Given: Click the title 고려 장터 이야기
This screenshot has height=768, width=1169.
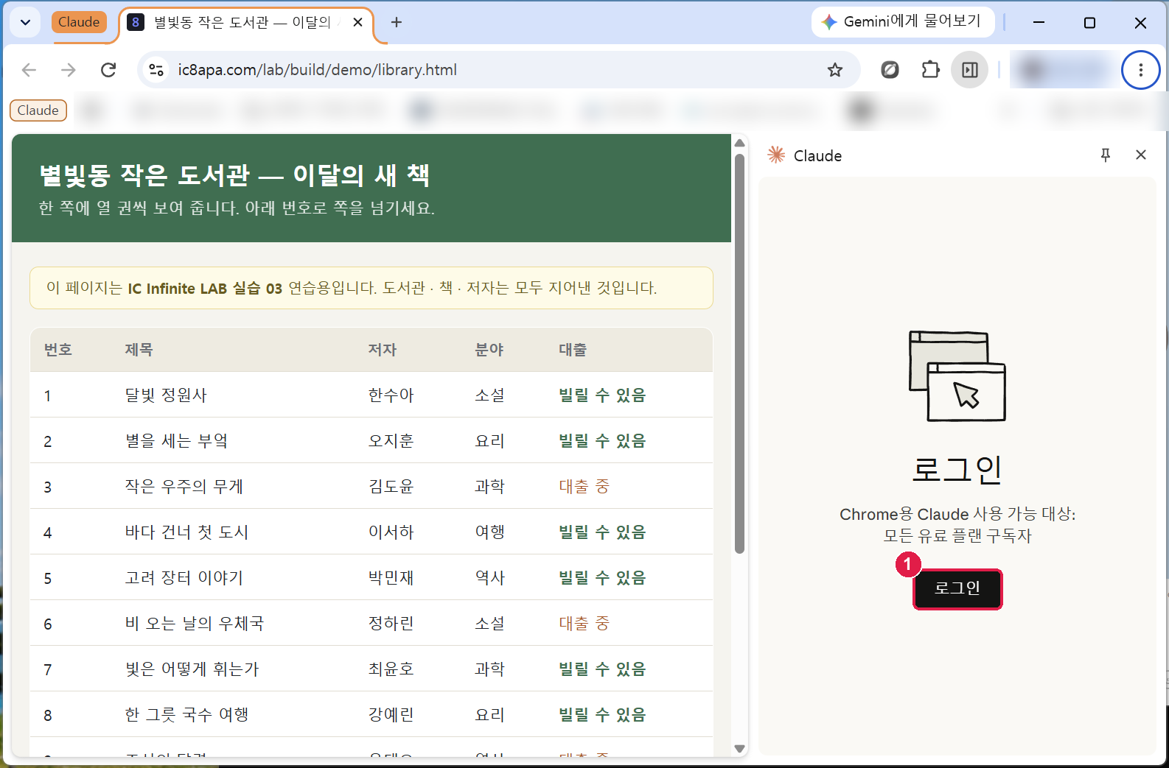Looking at the screenshot, I should tap(184, 578).
